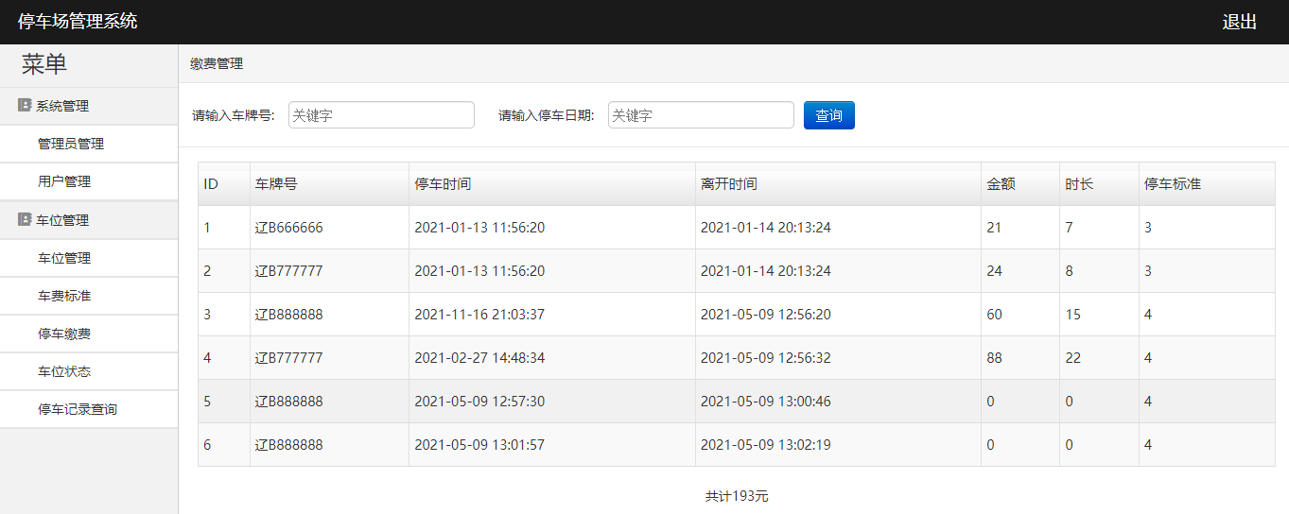This screenshot has height=514, width=1289.
Task: Click the 退出 logout link
Action: tap(1239, 22)
